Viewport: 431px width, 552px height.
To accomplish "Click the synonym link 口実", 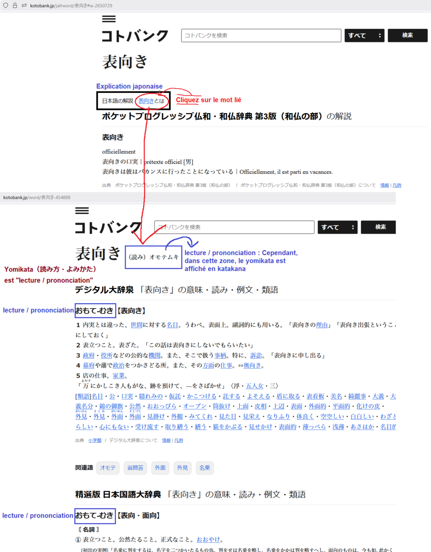I will [x=127, y=396].
